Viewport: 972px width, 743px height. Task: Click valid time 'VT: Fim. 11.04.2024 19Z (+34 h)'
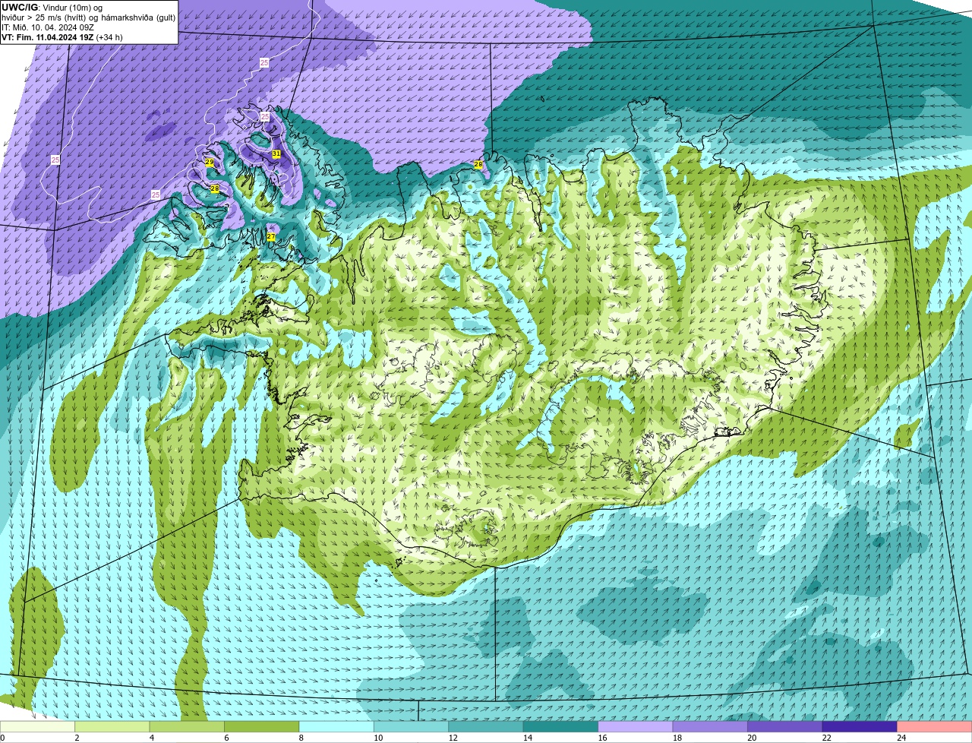[x=62, y=37]
